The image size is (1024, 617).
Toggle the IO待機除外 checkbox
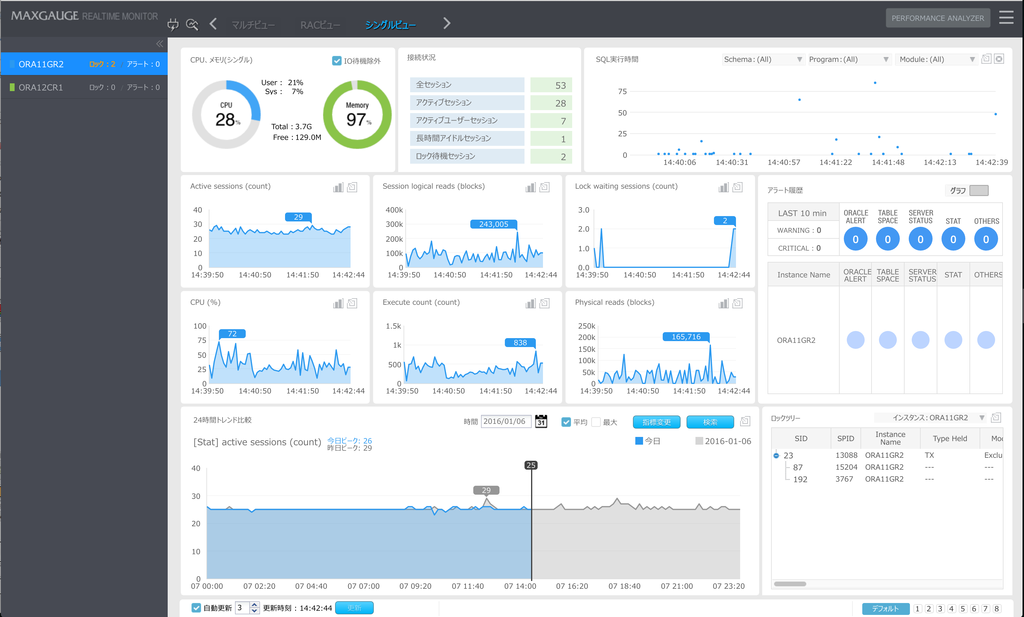coord(337,61)
